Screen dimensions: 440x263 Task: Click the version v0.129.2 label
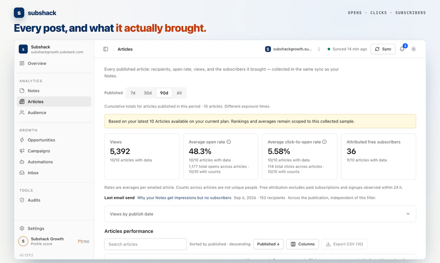(x=26, y=255)
